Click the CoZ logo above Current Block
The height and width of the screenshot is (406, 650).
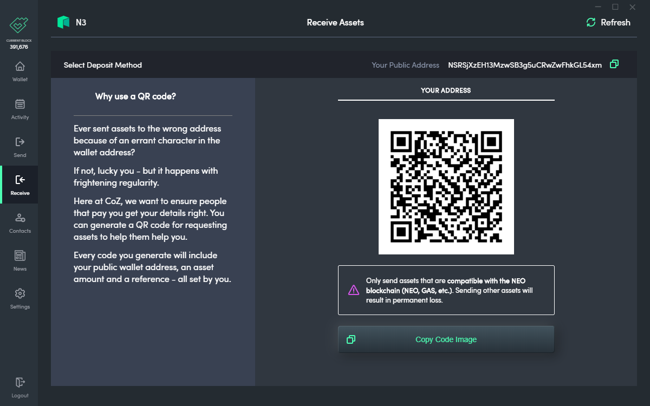click(x=19, y=24)
